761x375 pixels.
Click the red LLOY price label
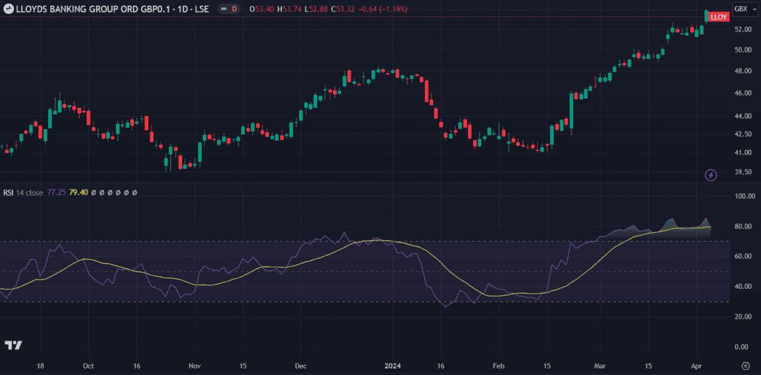pos(719,17)
